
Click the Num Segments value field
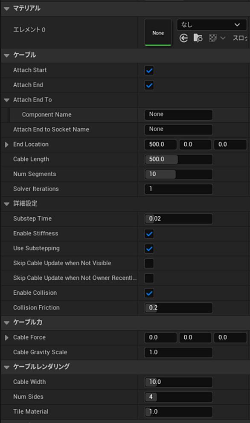pyautogui.click(x=178, y=174)
